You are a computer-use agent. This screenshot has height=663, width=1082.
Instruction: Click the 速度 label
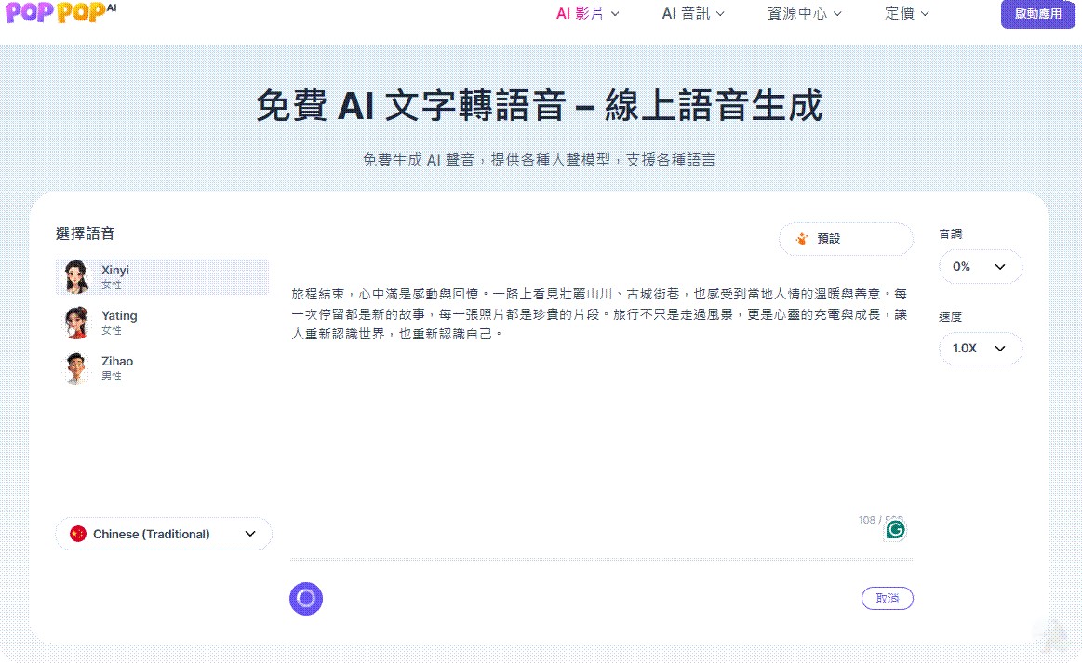(950, 317)
